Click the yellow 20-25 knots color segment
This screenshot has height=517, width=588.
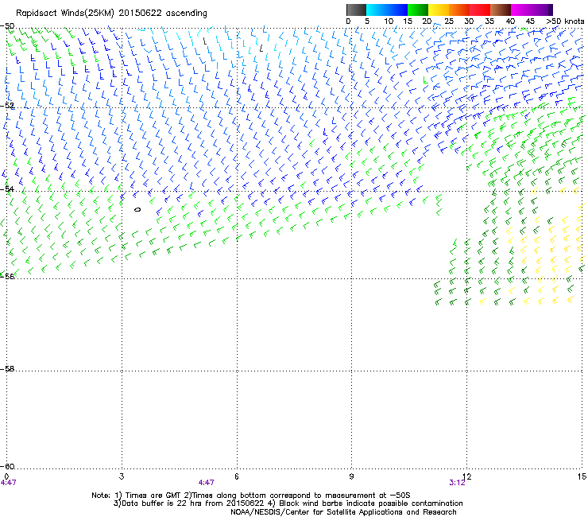click(439, 10)
